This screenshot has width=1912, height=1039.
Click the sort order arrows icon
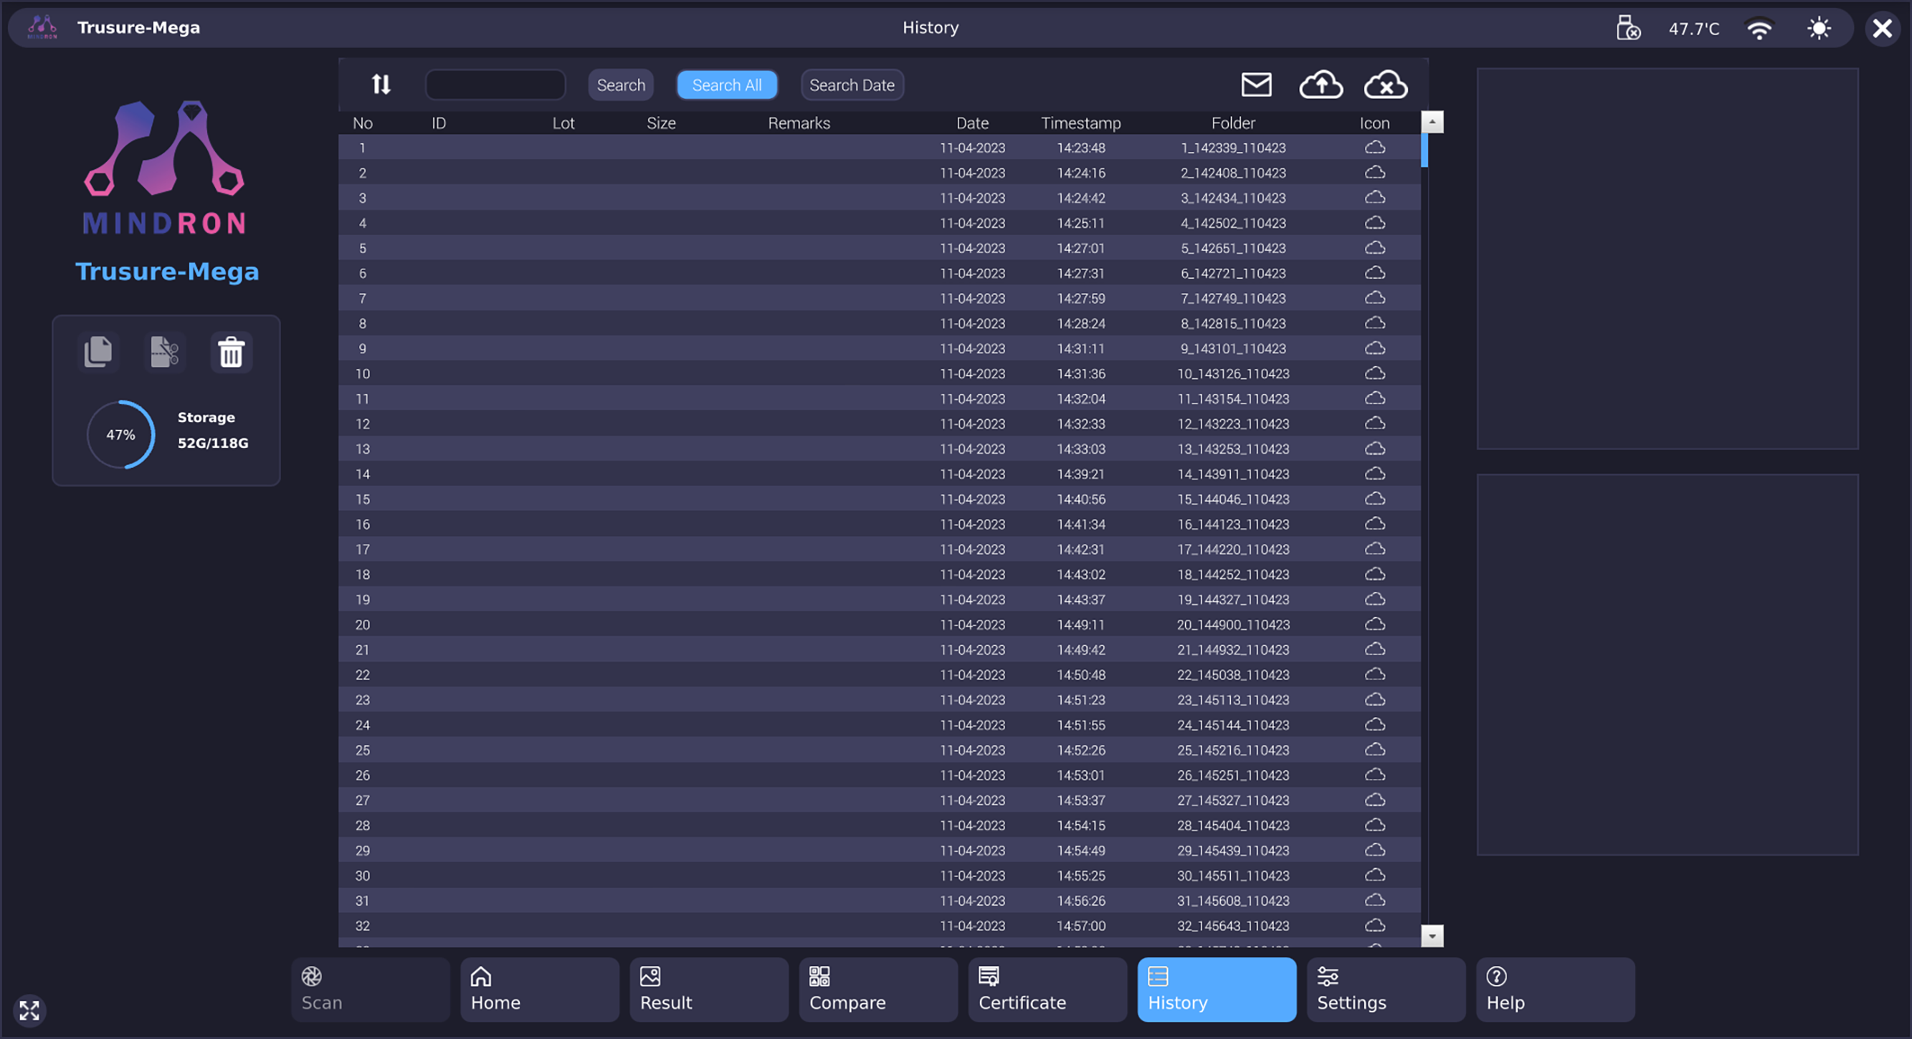381,85
